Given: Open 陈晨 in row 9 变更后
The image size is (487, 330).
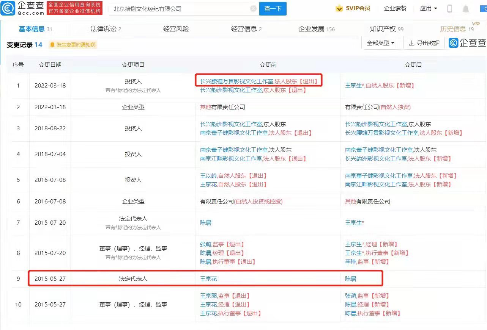Looking at the screenshot, I should (x=351, y=279).
